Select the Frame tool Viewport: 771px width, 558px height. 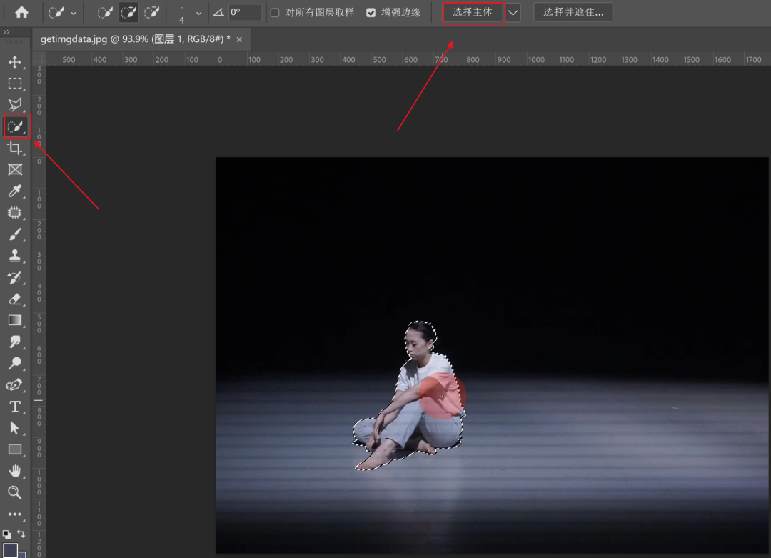(x=15, y=170)
